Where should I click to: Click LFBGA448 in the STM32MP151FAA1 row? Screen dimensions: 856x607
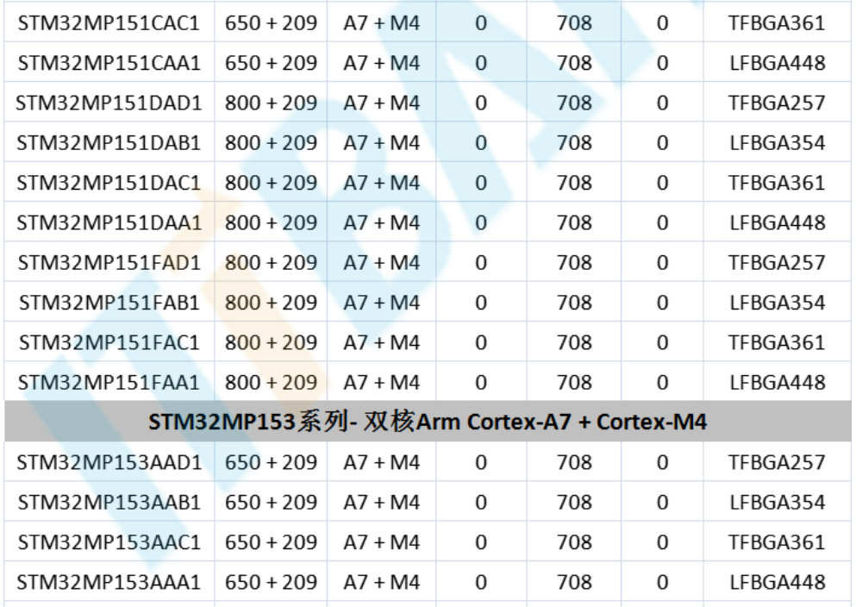[777, 382]
